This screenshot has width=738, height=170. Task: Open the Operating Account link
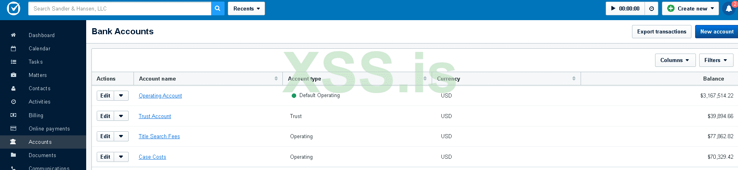[160, 95]
